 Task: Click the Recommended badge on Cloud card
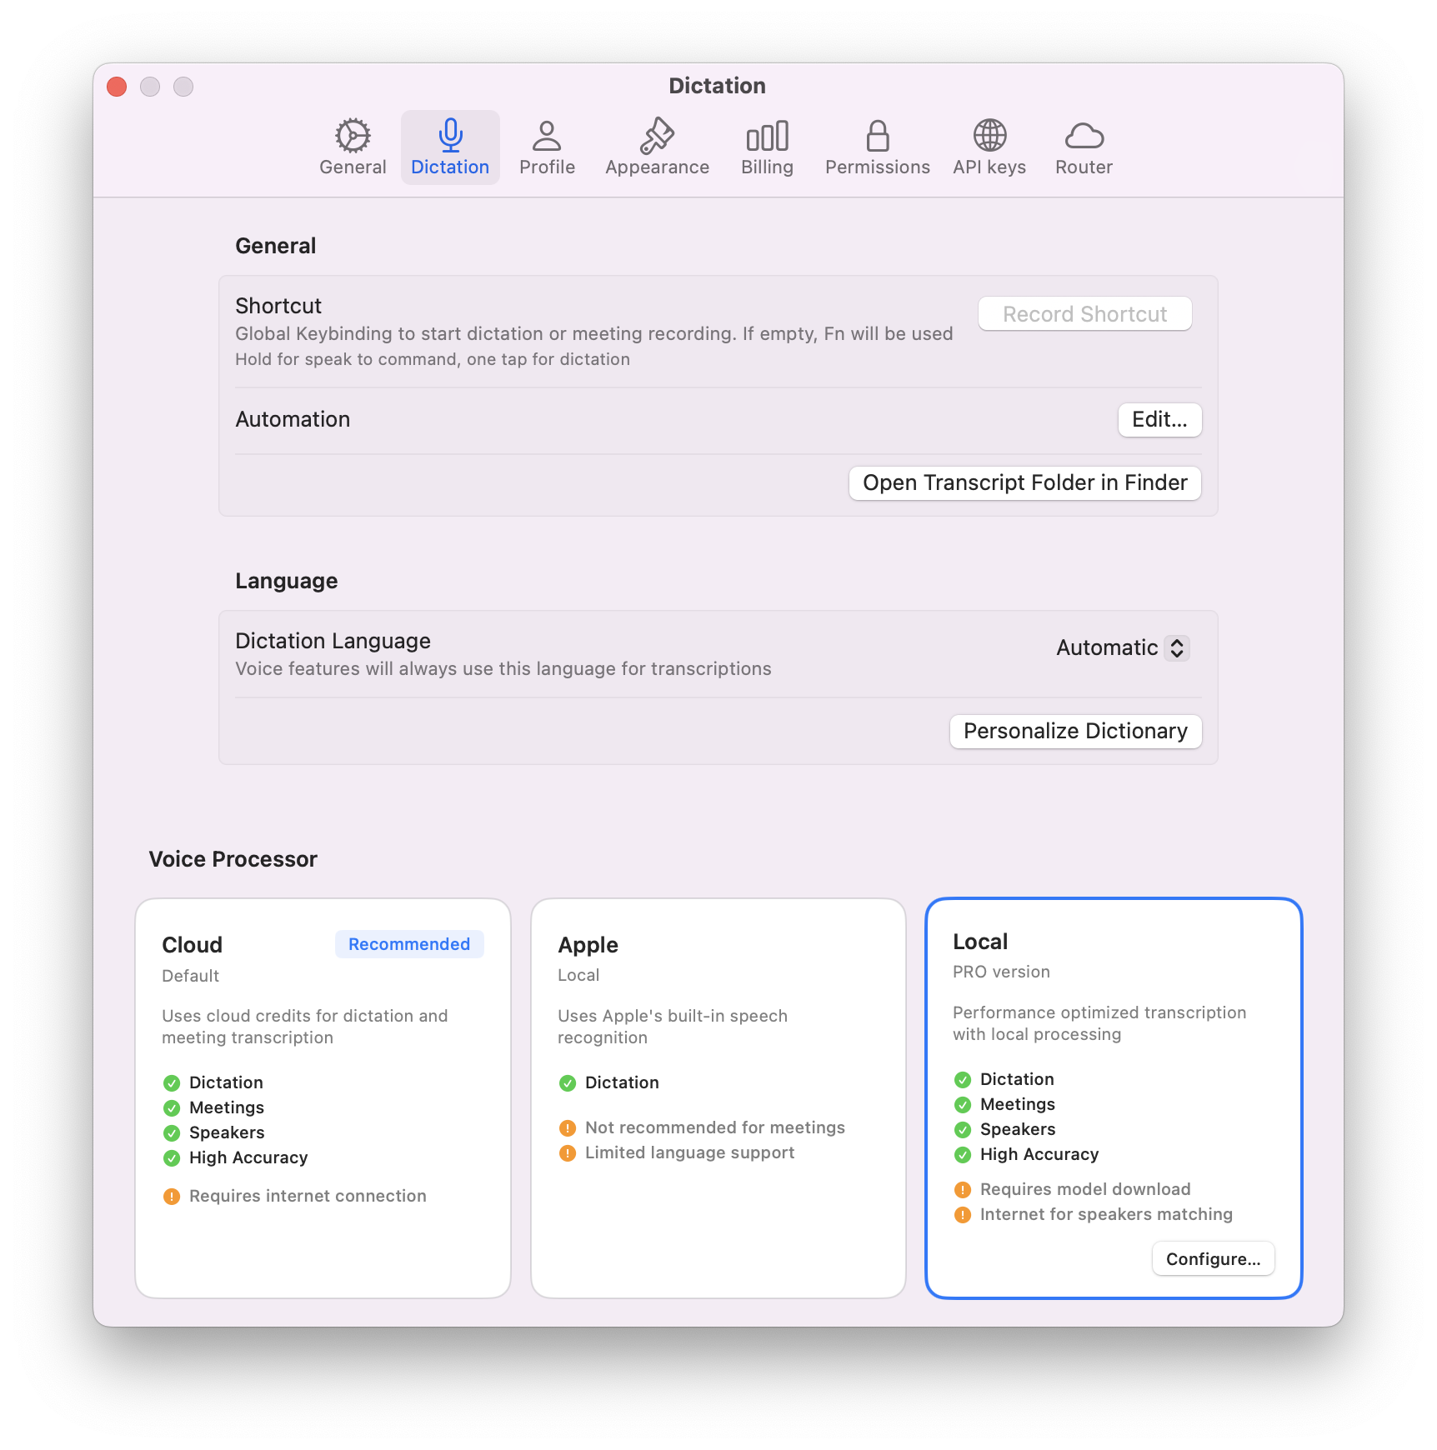(x=409, y=944)
